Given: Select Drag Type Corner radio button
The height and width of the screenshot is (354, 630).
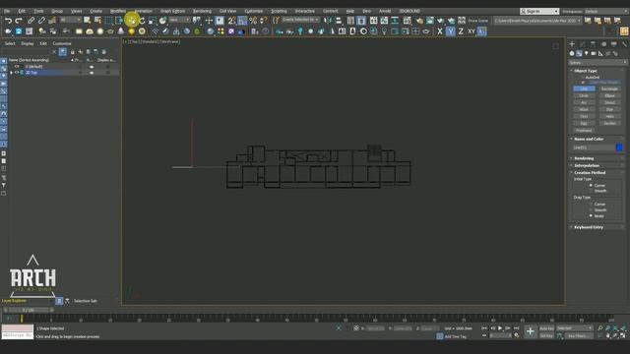Looking at the screenshot, I should tap(591, 205).
